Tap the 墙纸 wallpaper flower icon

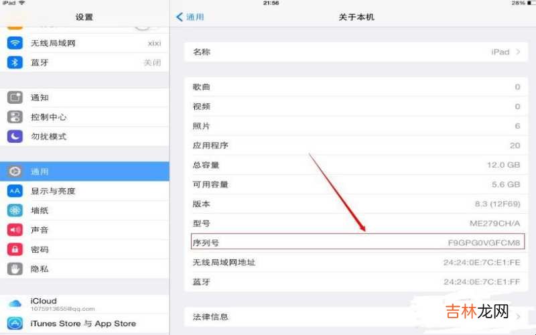(15, 210)
